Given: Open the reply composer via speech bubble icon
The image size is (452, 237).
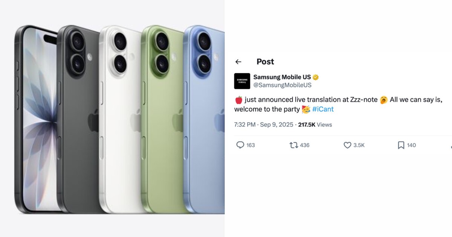Looking at the screenshot, I should coord(240,145).
